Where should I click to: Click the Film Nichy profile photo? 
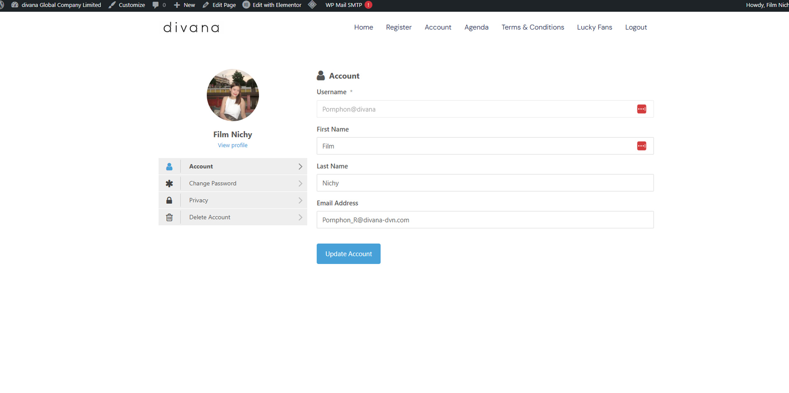click(233, 95)
